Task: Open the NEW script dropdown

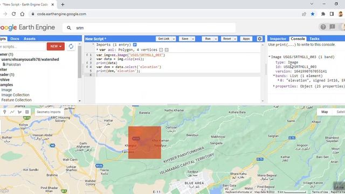Action: tap(56, 46)
